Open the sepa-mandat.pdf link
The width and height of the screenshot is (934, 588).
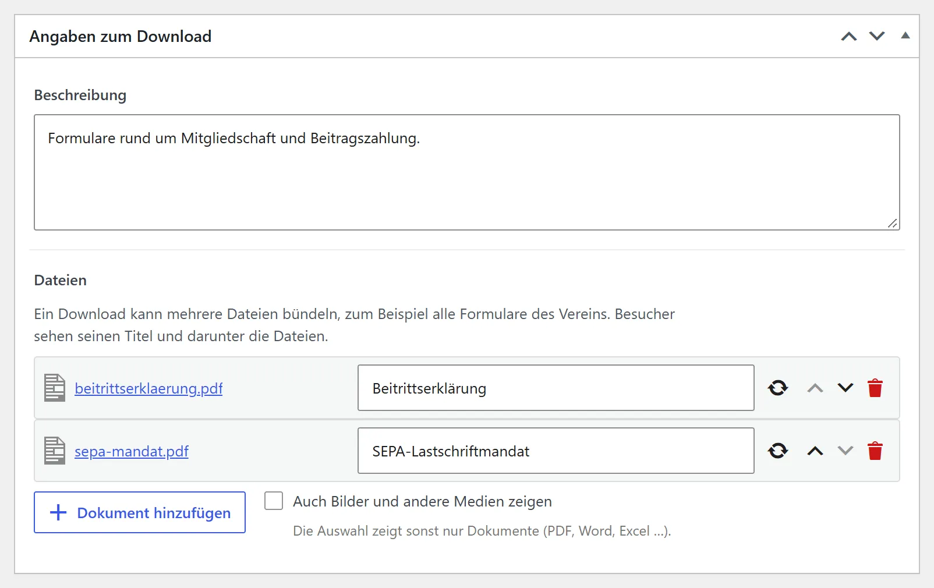tap(132, 451)
